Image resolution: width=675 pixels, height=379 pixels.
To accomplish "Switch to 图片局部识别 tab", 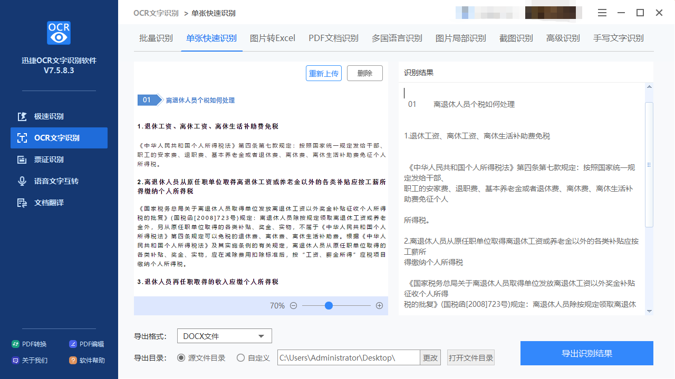I will (x=460, y=38).
